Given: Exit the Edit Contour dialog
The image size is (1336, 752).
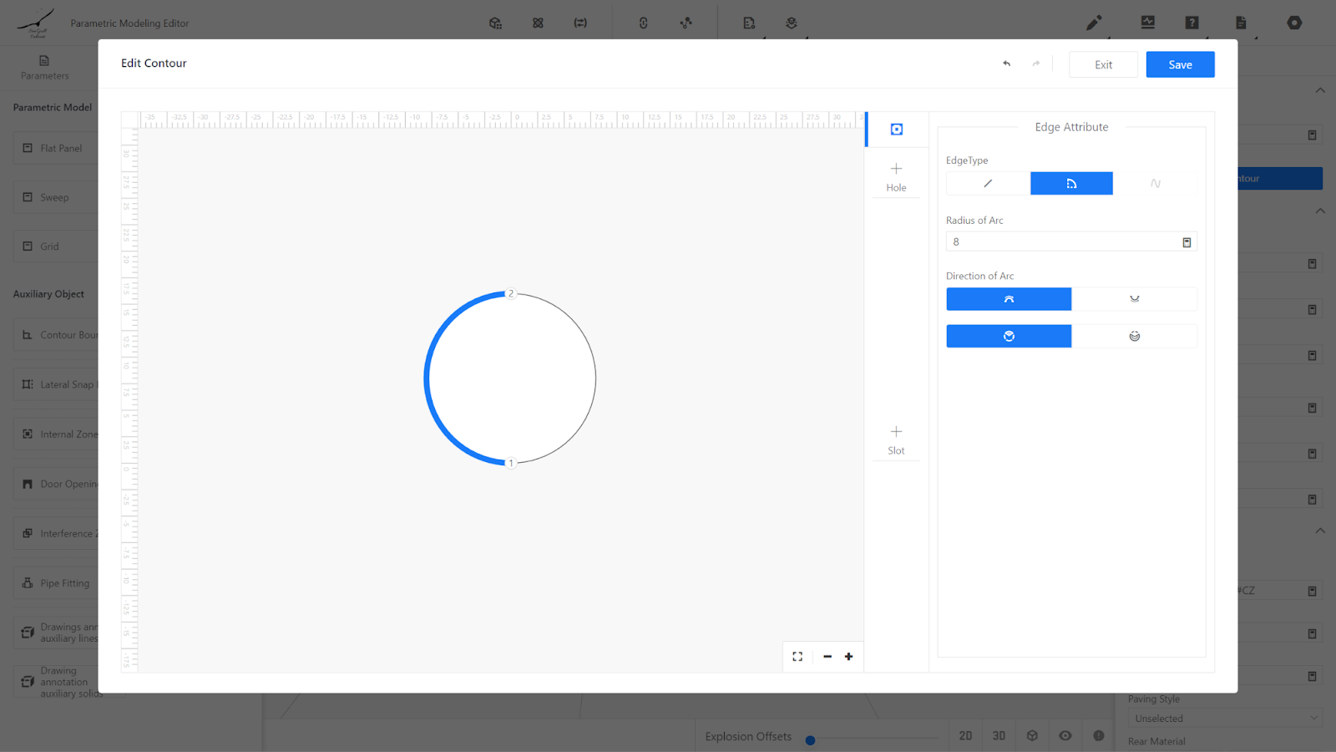Looking at the screenshot, I should pos(1103,64).
